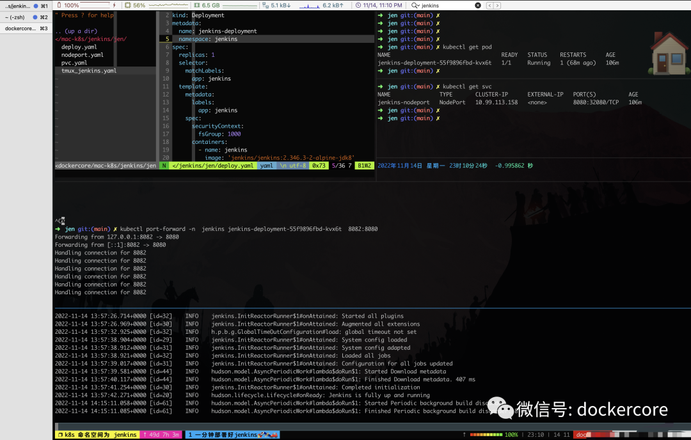
Task: Click 'kubectl get svc' command text
Action: tap(467, 86)
